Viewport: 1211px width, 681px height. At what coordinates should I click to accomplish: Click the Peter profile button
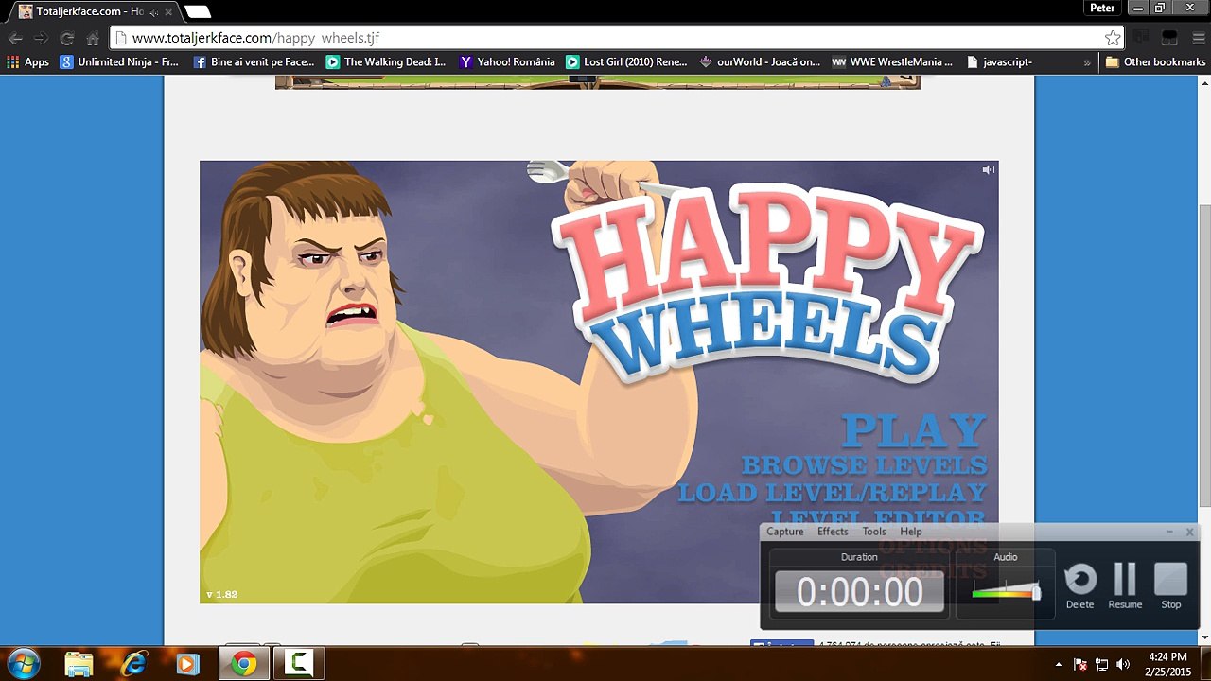[x=1102, y=8]
